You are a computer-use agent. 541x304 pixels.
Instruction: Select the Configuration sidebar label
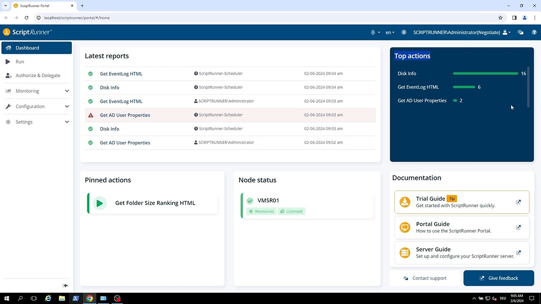coord(30,106)
